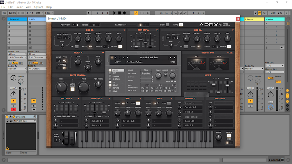292x164 pixels.
Task: Toggle the LFO 1 FREE switch
Action: click(138, 103)
